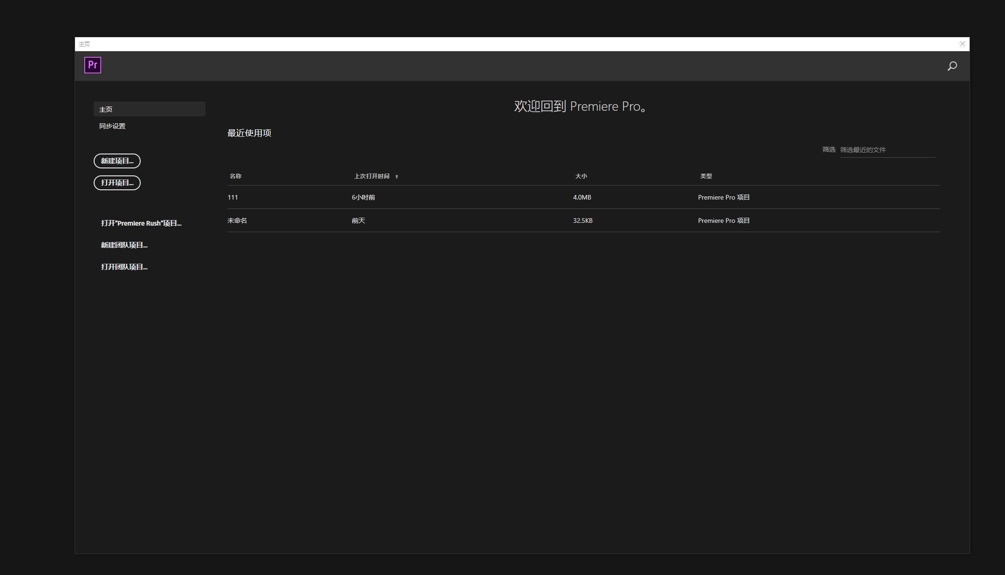Open the 同步设置 sidebar item

(112, 126)
